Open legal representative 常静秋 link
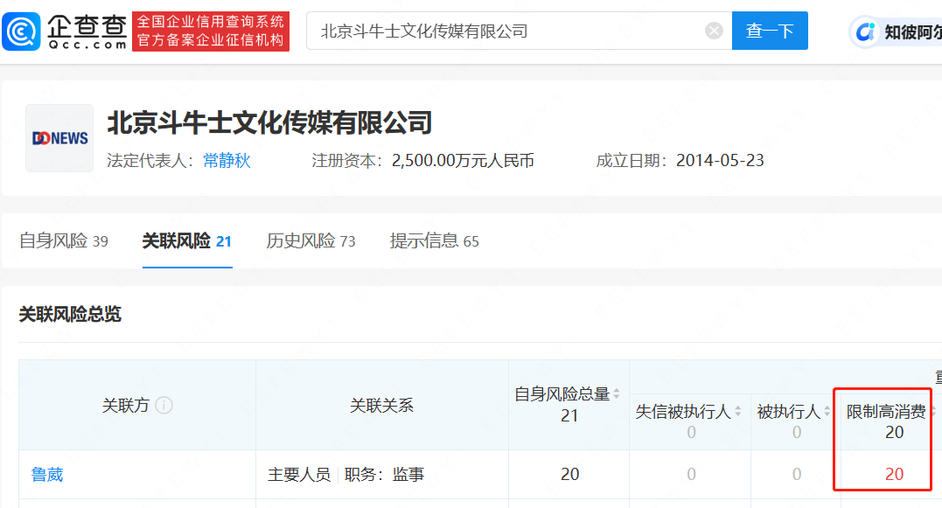 pyautogui.click(x=227, y=160)
